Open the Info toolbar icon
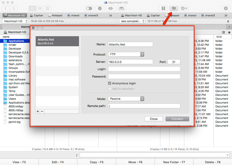The width and height of the screenshot is (232, 165). [x=100, y=9]
